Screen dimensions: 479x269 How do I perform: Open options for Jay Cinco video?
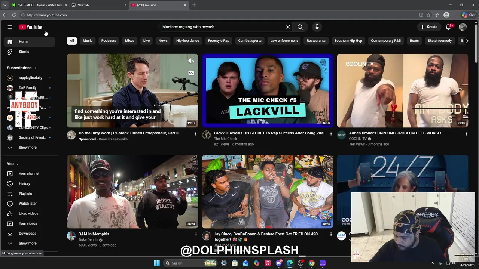click(330, 234)
